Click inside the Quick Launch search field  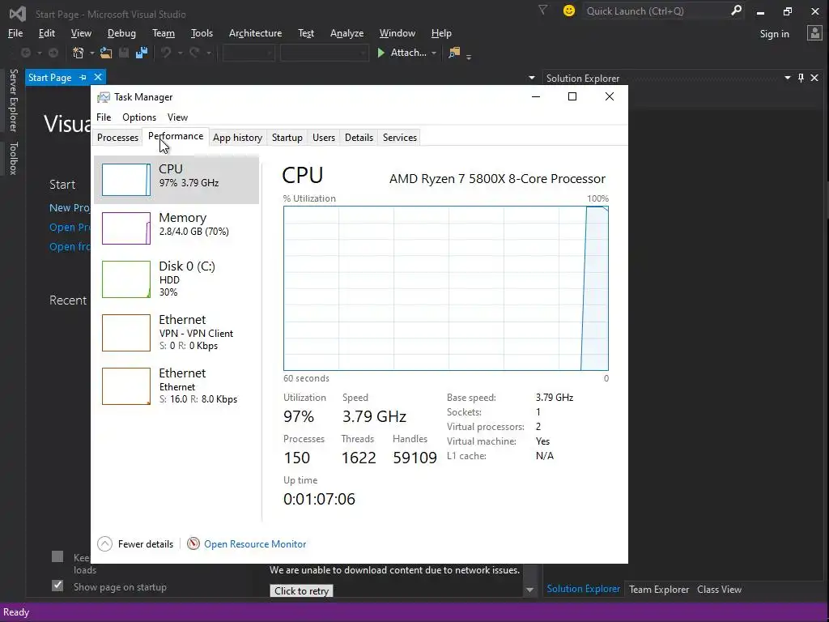pos(656,11)
